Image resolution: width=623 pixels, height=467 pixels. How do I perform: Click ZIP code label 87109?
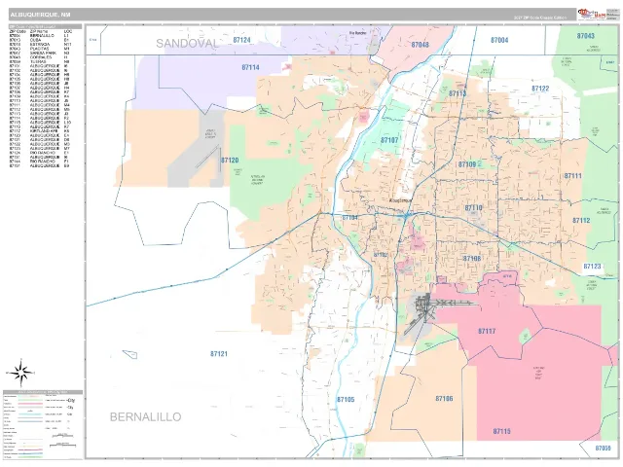[467, 164]
